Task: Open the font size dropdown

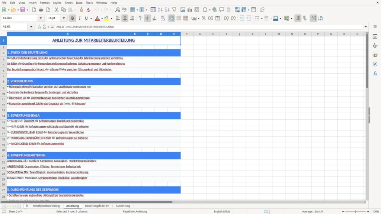Action: pyautogui.click(x=64, y=18)
